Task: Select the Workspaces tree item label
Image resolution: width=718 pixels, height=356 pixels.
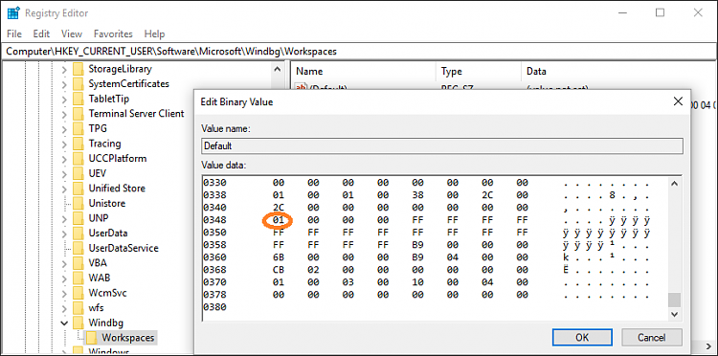Action: pyautogui.click(x=128, y=338)
